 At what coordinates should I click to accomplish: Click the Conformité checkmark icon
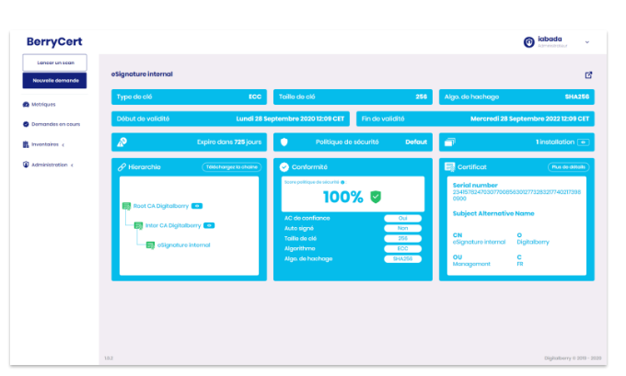click(x=284, y=167)
